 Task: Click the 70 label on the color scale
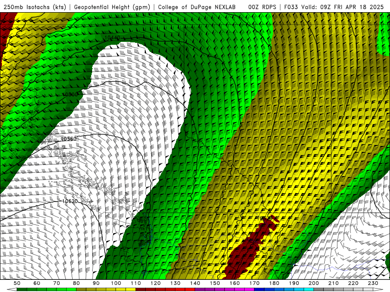tap(57, 283)
